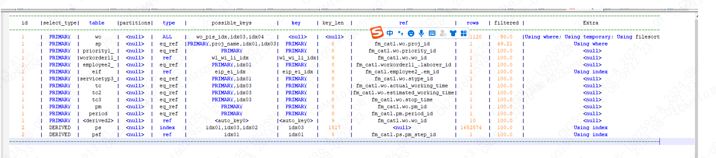Click the 'key_len' column header

(x=333, y=23)
